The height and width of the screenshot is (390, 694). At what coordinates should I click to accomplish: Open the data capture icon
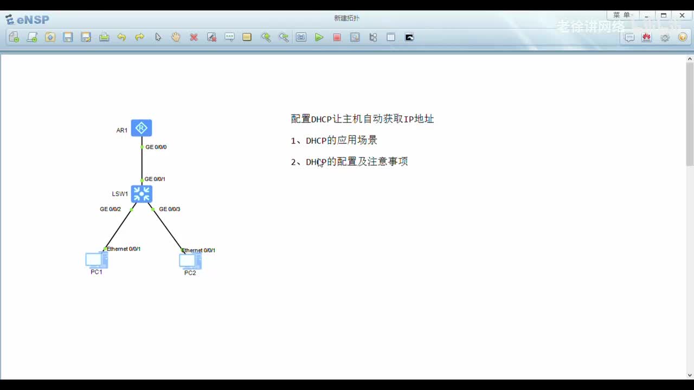pos(355,37)
